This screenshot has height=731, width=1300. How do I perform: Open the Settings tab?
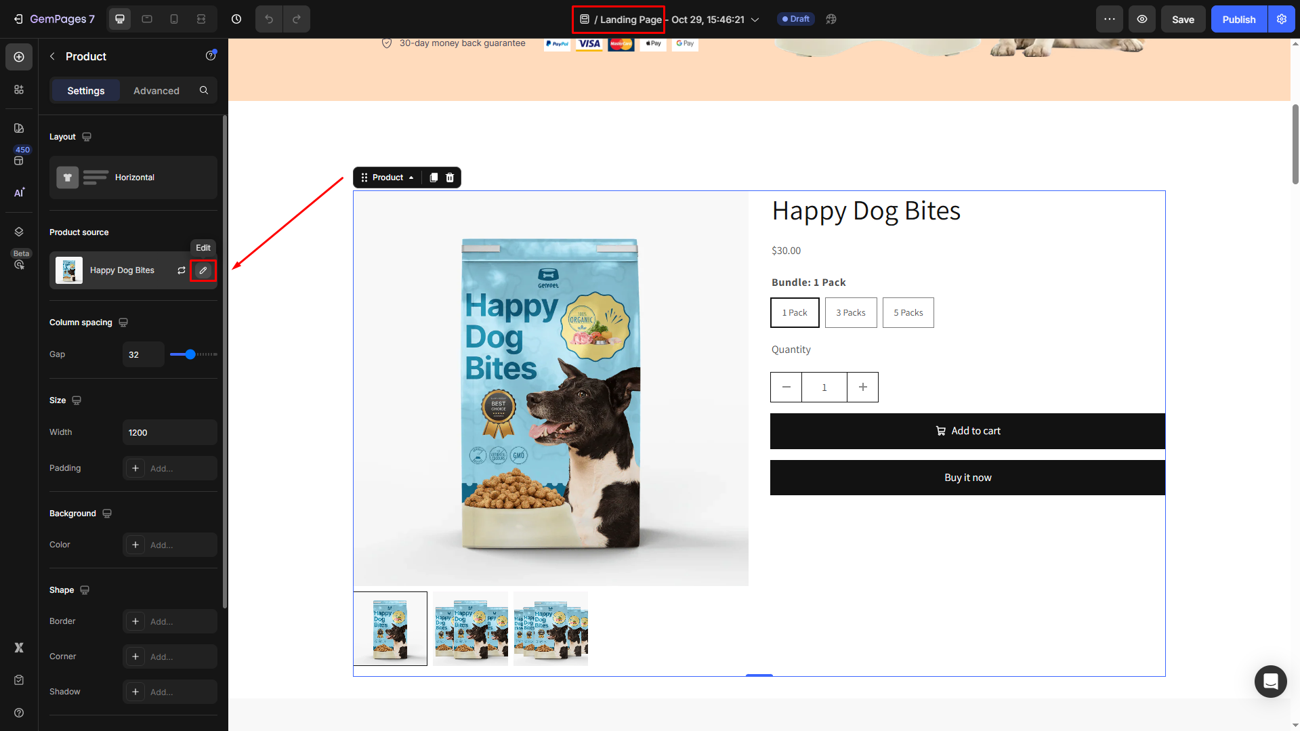click(x=86, y=91)
